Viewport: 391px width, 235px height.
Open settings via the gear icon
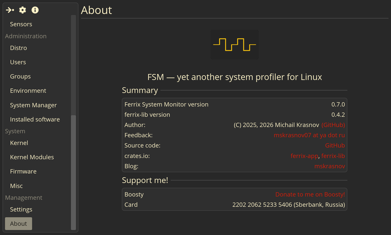pos(23,10)
